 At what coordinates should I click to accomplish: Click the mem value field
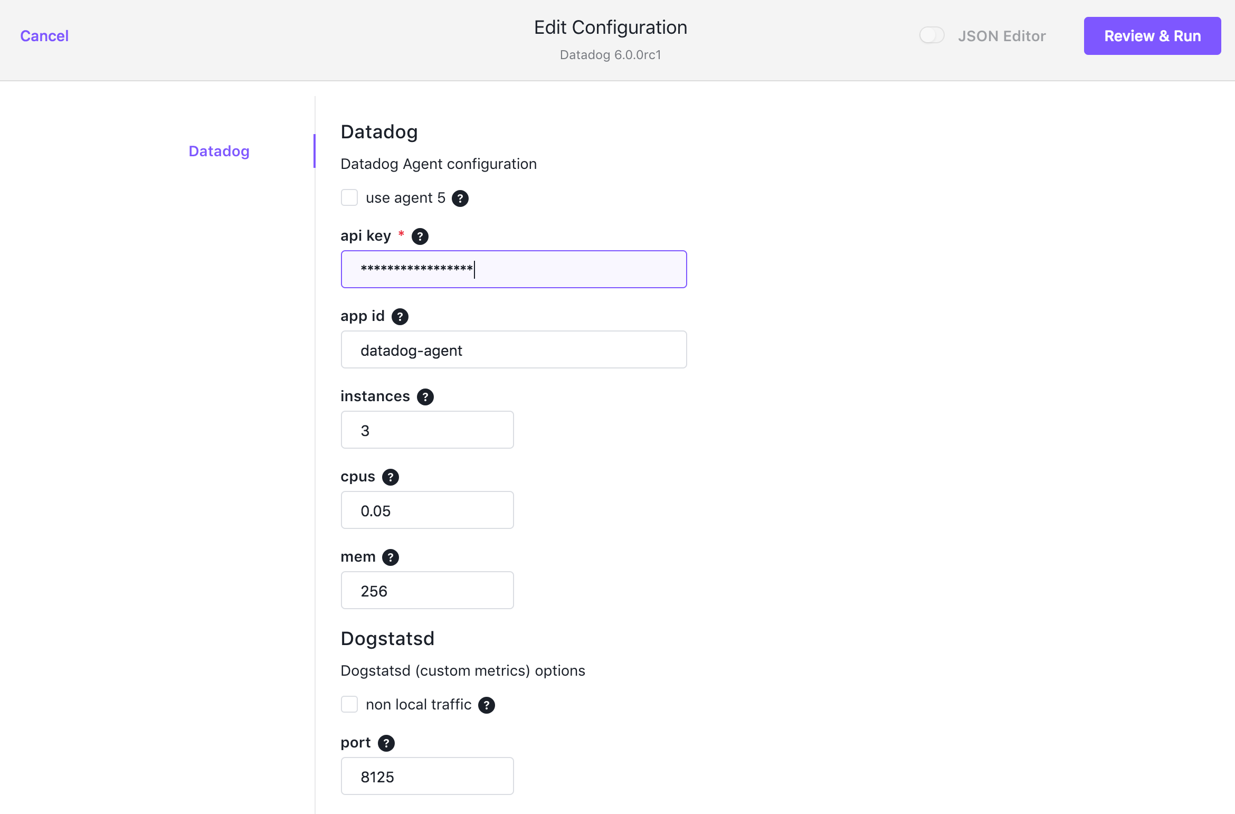pyautogui.click(x=427, y=590)
